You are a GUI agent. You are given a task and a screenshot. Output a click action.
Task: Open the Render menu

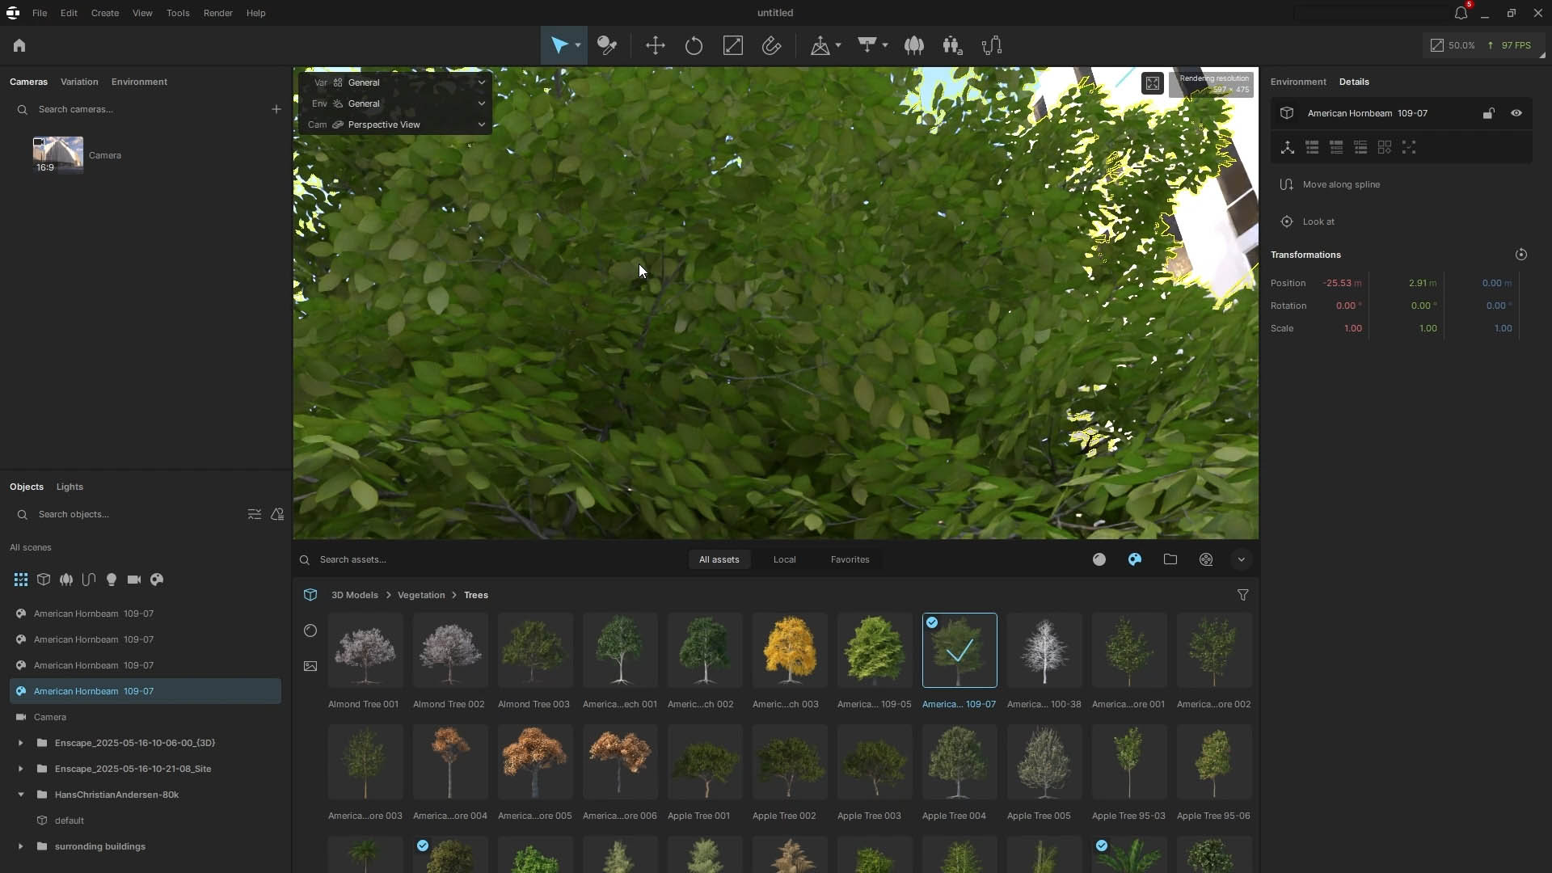coord(217,13)
